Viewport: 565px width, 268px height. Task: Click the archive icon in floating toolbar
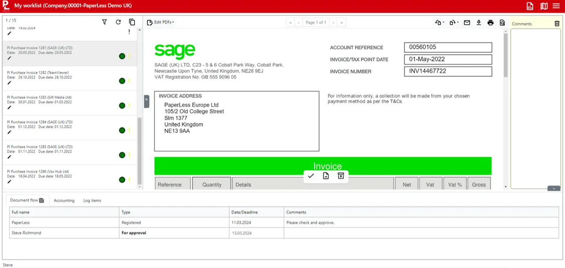(x=341, y=176)
